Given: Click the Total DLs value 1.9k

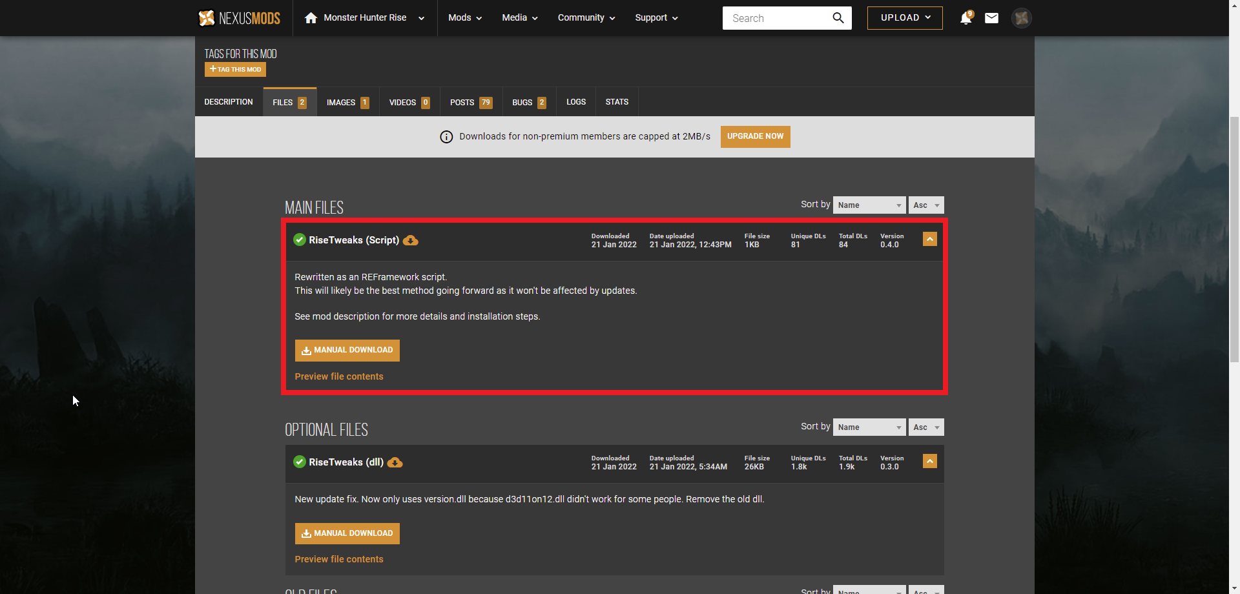Looking at the screenshot, I should 847,467.
